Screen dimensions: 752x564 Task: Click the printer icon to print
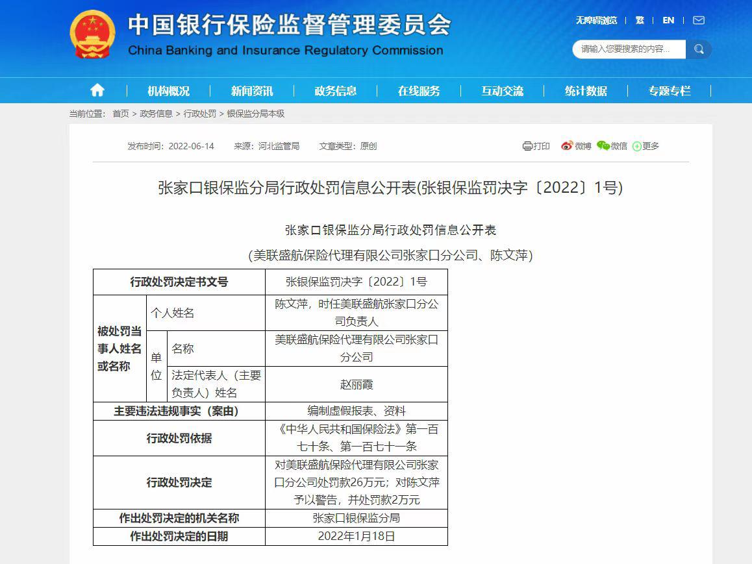[527, 146]
